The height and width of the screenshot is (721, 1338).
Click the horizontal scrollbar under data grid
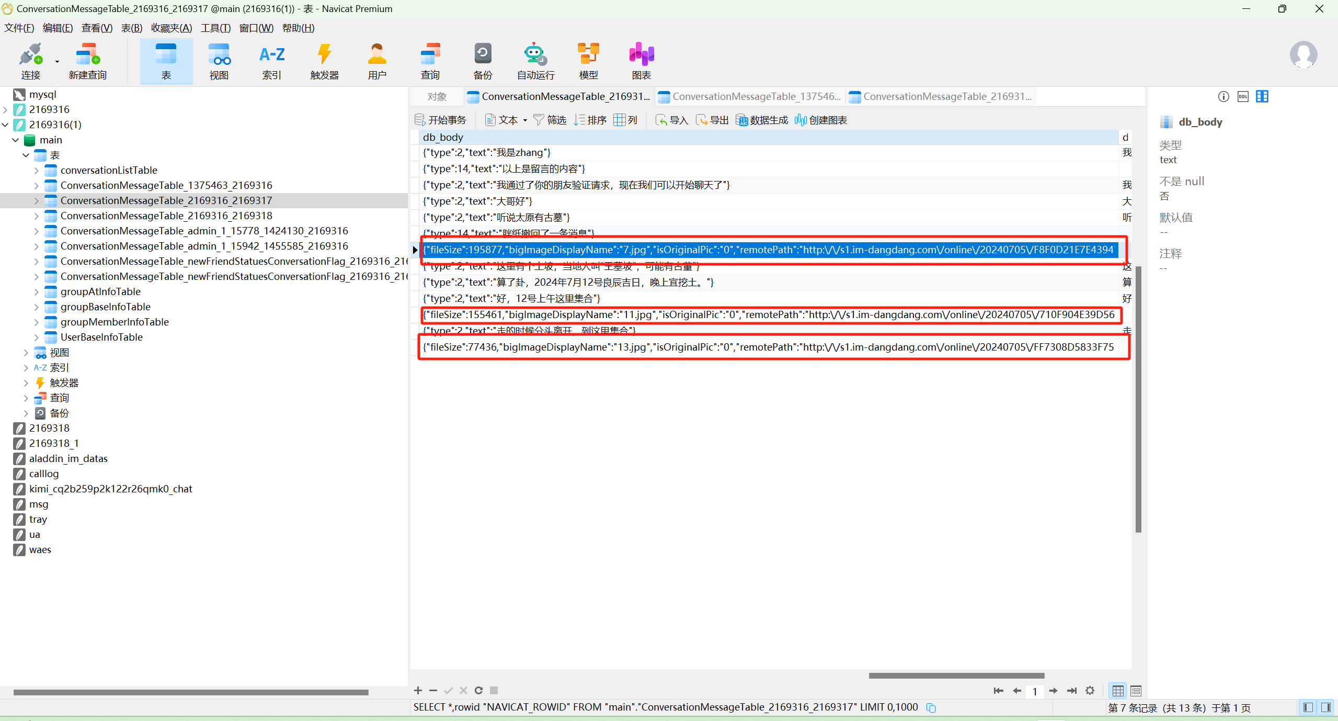[956, 675]
